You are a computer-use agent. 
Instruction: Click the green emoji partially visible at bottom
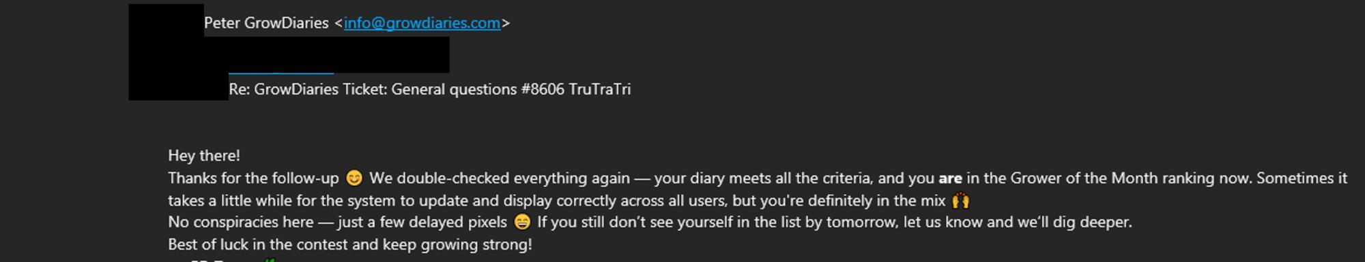[x=270, y=260]
